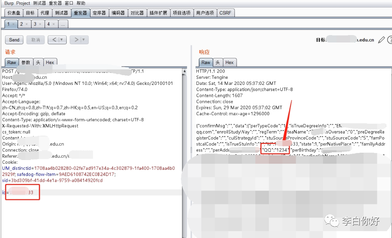The height and width of the screenshot is (238, 392).
Task: Select request 参数 tab
Action: 26,62
